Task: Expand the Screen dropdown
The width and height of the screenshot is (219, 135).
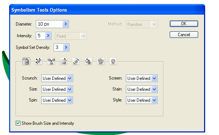Action: pos(154,78)
